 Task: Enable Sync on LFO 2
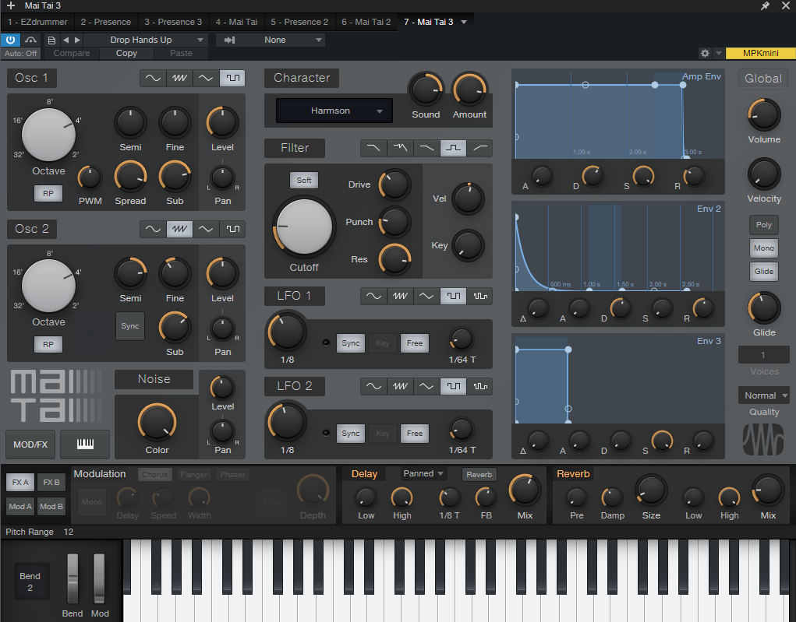[x=350, y=434]
